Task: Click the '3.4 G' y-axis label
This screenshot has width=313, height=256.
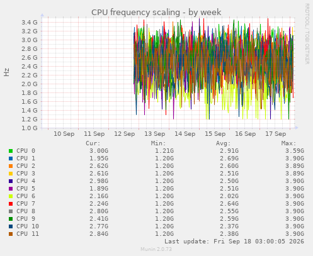Action: 30,22
